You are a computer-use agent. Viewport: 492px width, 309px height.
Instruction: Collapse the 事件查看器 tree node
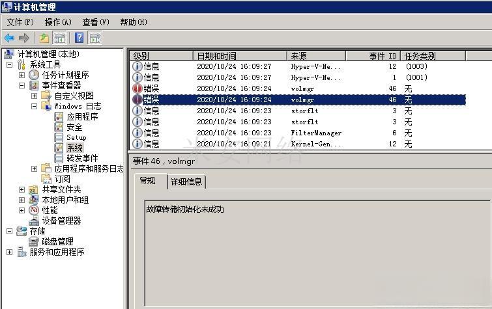coord(22,85)
